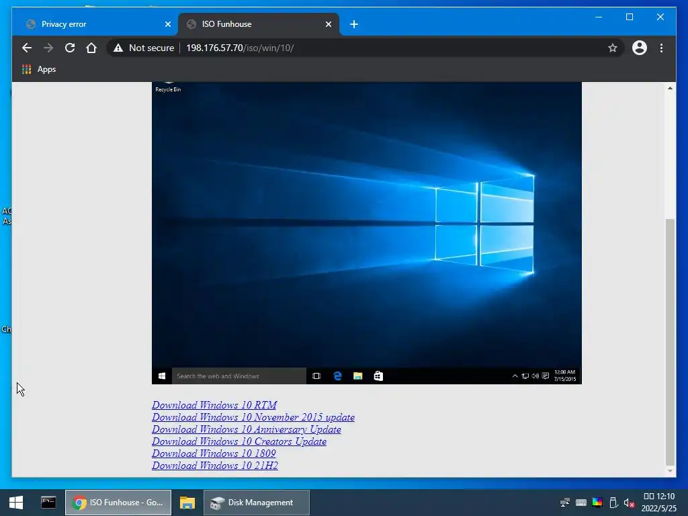Screen dimensions: 688x516
Task: Click the page's vertical scrollbar thumb
Action: [x=670, y=341]
